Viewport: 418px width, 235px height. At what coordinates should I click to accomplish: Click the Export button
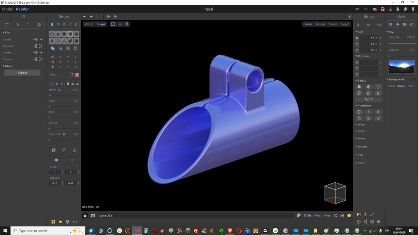click(x=22, y=73)
